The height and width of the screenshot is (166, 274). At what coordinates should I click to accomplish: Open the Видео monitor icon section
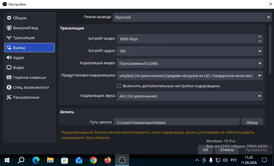pyautogui.click(x=9, y=67)
